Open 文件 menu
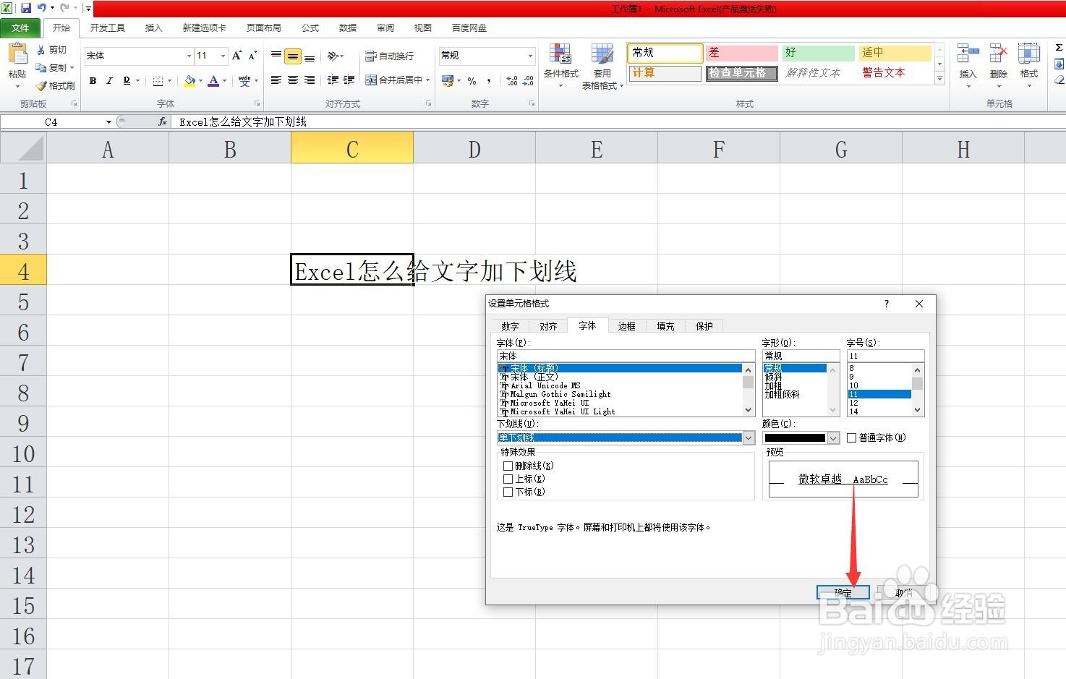The image size is (1066, 679). point(20,27)
